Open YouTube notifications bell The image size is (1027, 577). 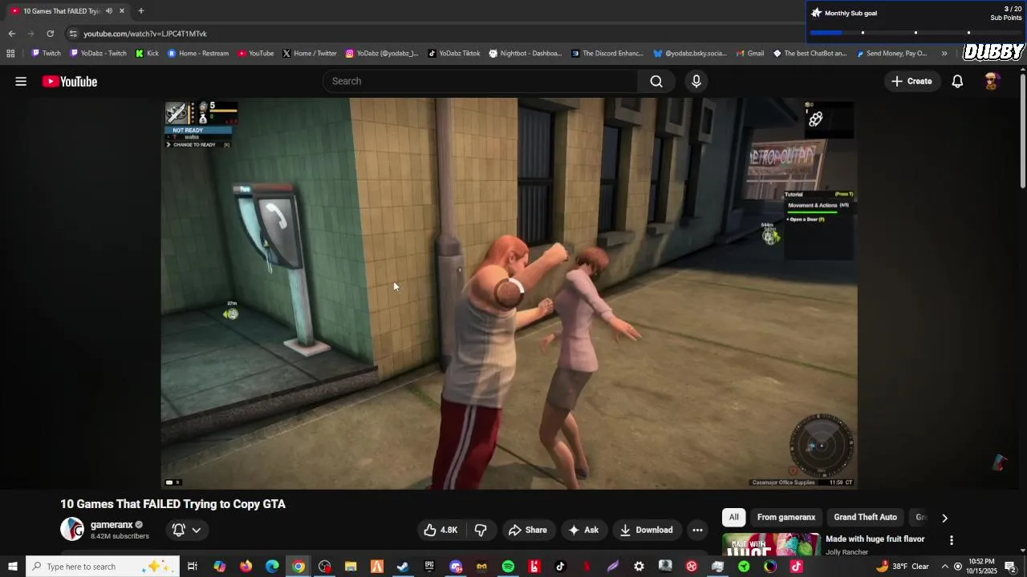(957, 81)
